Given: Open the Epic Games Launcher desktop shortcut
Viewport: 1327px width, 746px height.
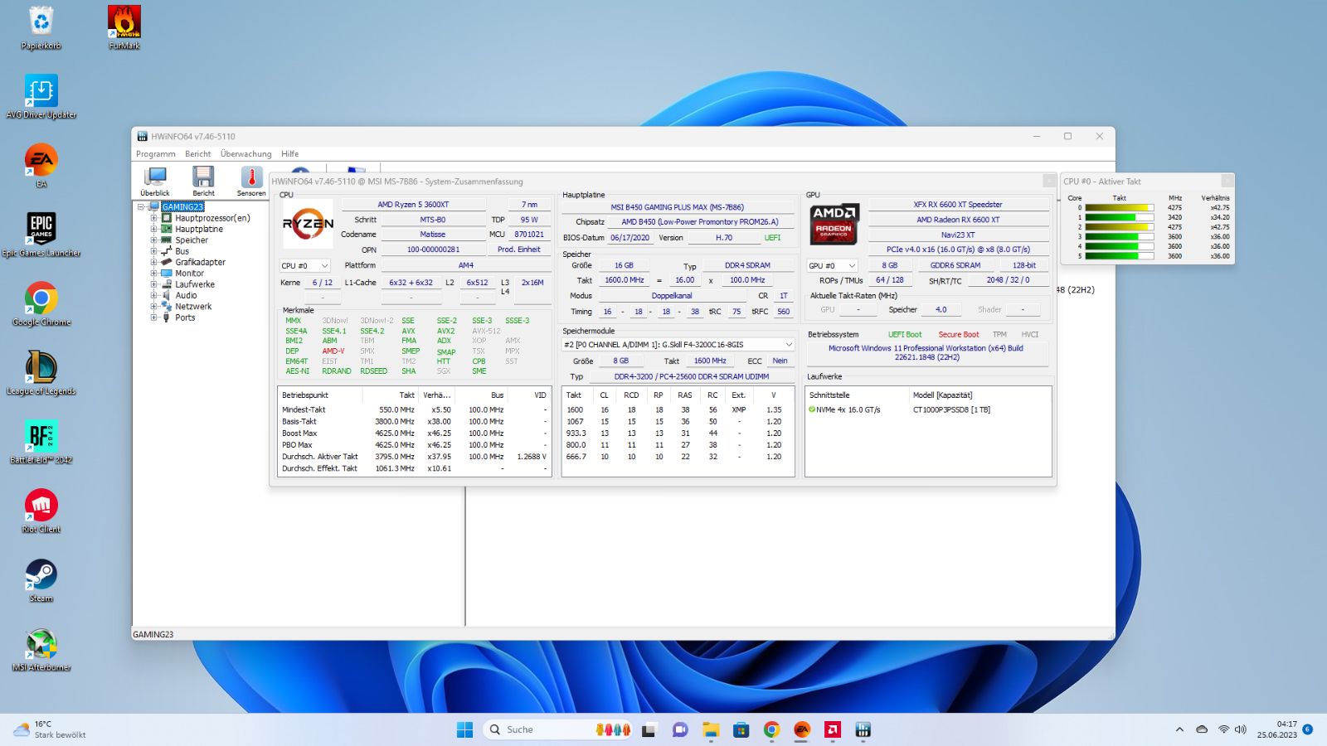Looking at the screenshot, I should (41, 235).
